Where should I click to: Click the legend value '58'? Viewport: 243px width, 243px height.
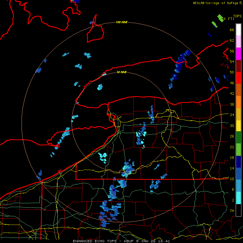coord(232,51)
